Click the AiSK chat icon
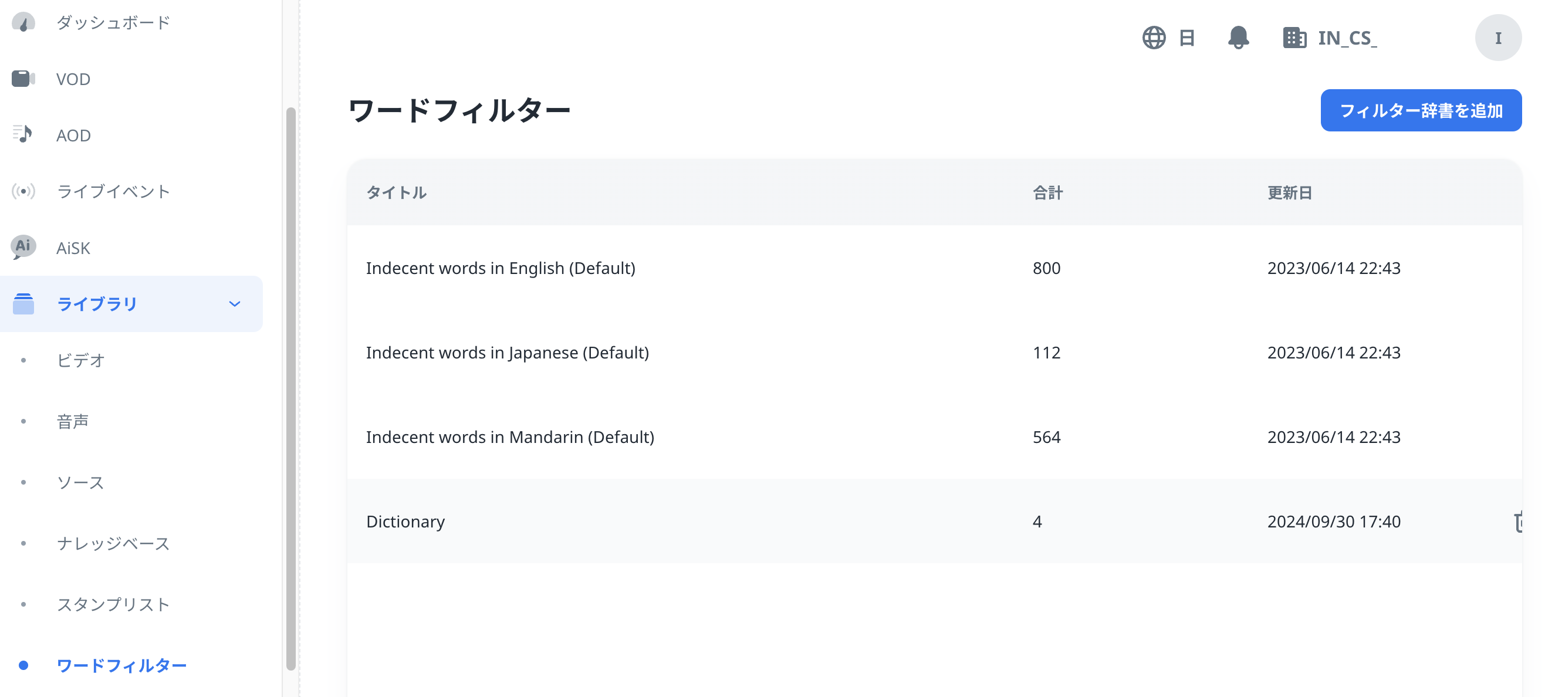This screenshot has height=697, width=1555. [22, 248]
